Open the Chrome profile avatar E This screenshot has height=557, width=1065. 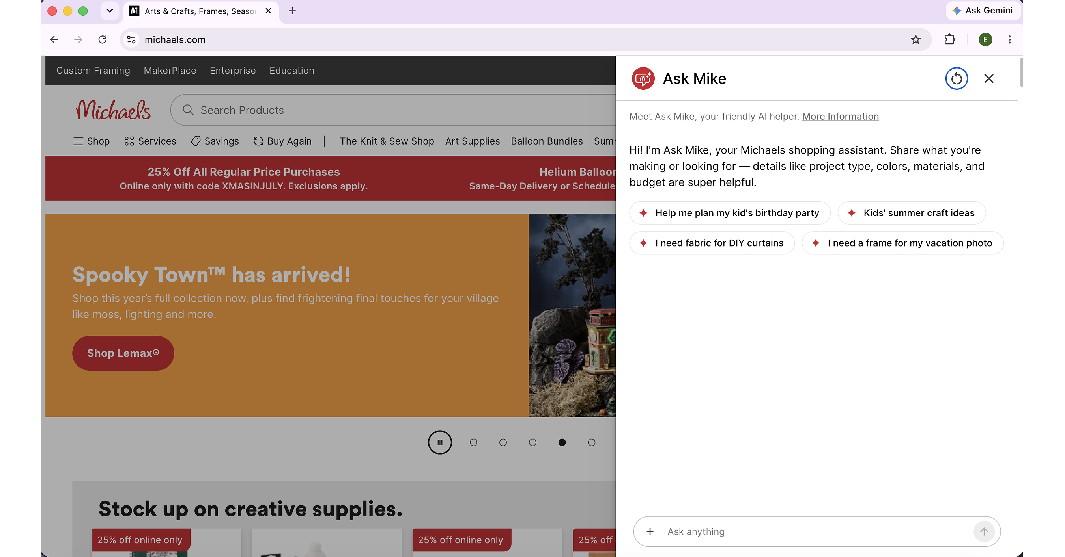coord(985,40)
